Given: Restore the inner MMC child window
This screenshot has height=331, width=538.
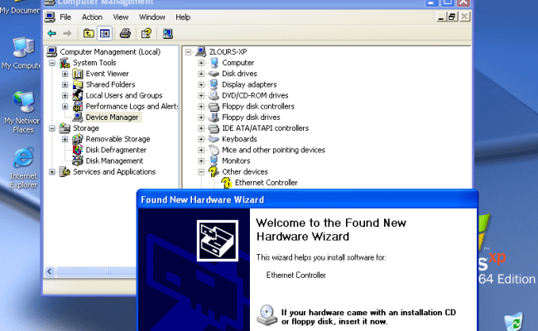Looking at the screenshot, I should tap(452, 17).
